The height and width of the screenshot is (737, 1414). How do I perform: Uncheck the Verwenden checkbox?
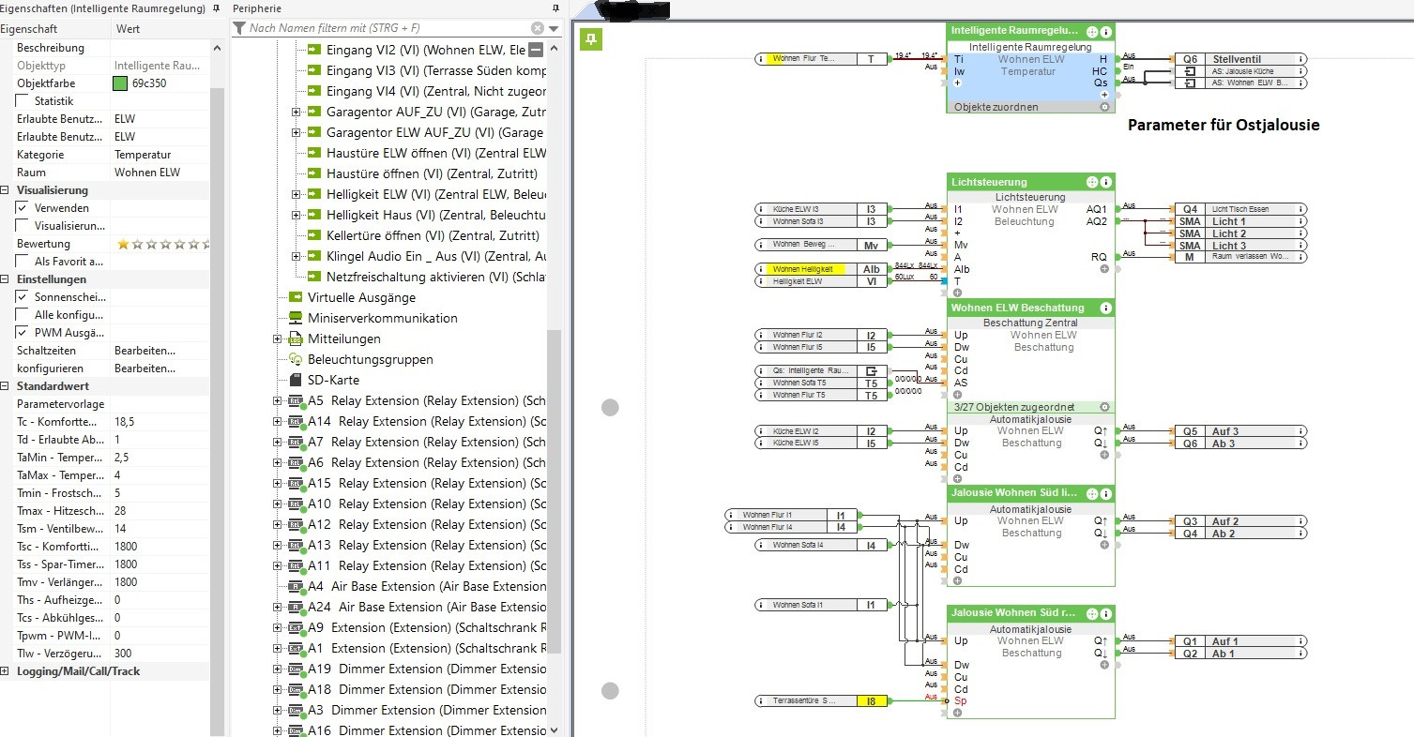point(23,208)
